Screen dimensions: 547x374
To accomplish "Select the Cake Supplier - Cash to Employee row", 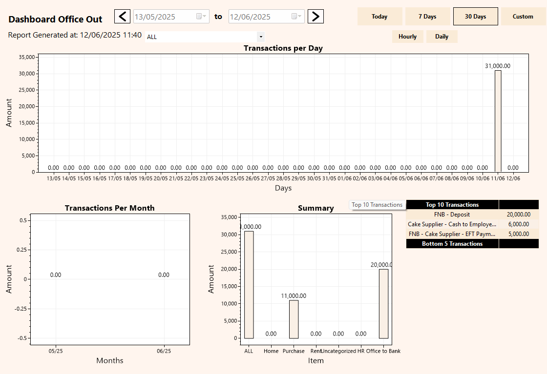I will click(472, 224).
